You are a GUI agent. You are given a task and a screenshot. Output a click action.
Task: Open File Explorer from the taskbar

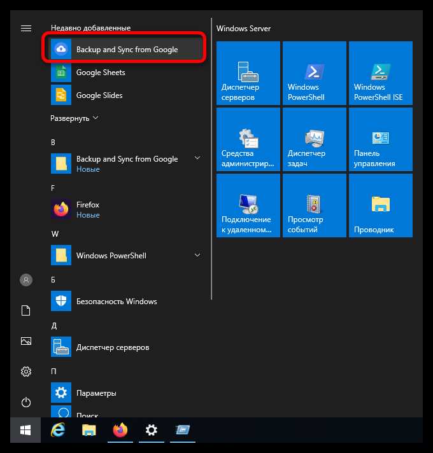pos(89,430)
